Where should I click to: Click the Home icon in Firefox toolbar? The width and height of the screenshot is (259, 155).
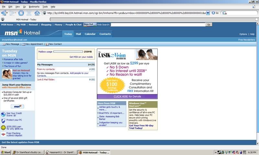click(x=37, y=13)
